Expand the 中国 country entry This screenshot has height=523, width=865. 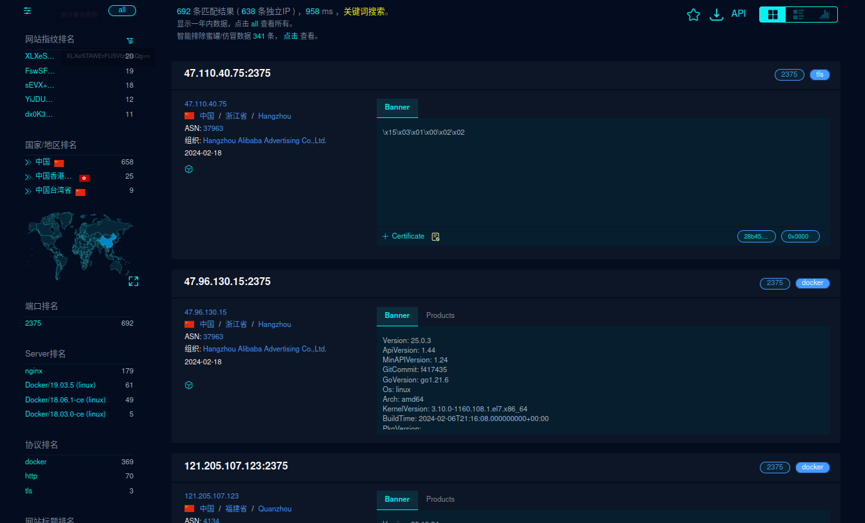pos(28,163)
